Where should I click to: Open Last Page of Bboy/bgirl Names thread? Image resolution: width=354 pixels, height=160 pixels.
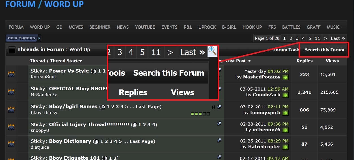click(148, 106)
